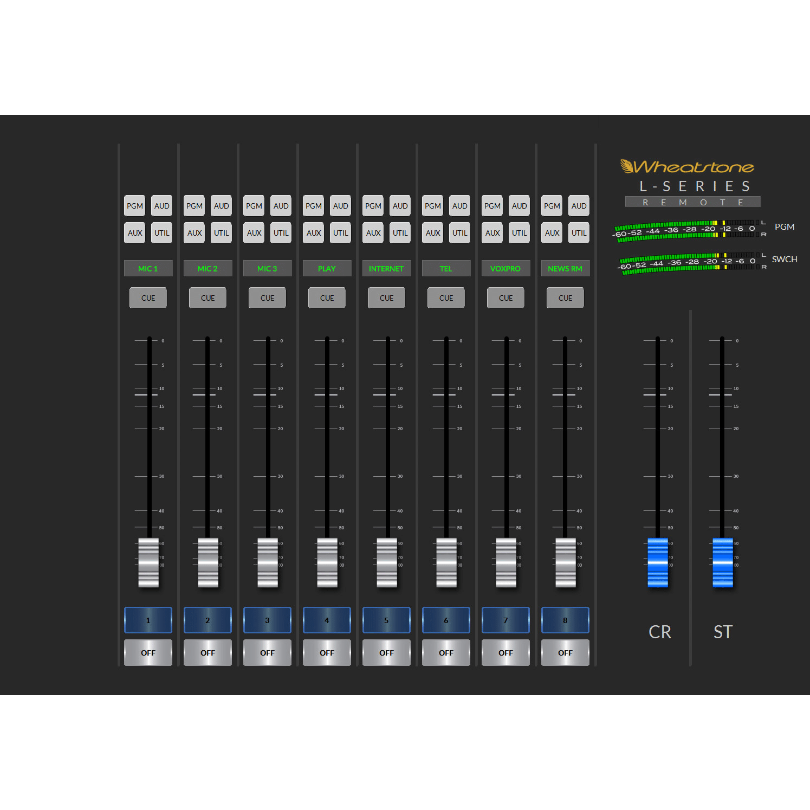Image resolution: width=810 pixels, height=810 pixels.
Task: Toggle AUX on the TEL channel
Action: [x=433, y=233]
